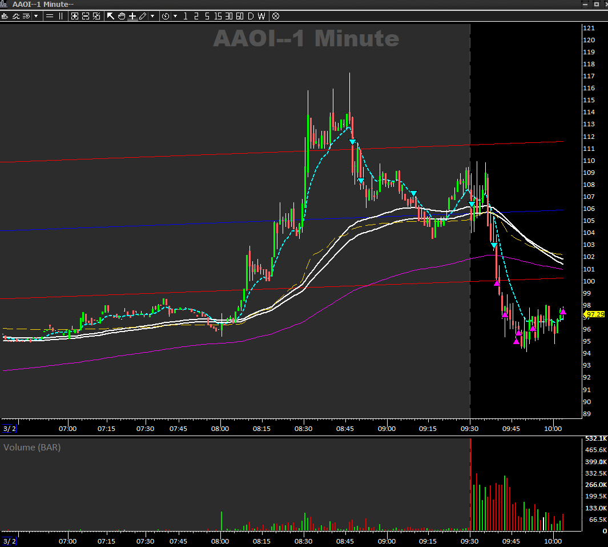This screenshot has height=547, width=608.
Task: Select the hand pan tool
Action: coord(122,16)
